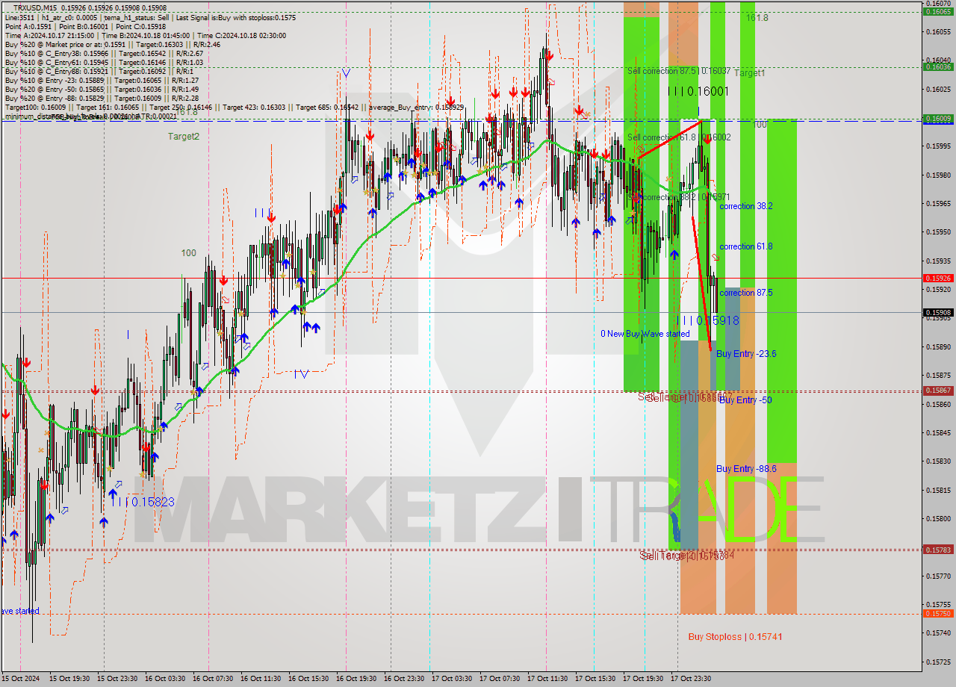Click the red 0.15926 price tag
The width and height of the screenshot is (956, 687).
[938, 278]
